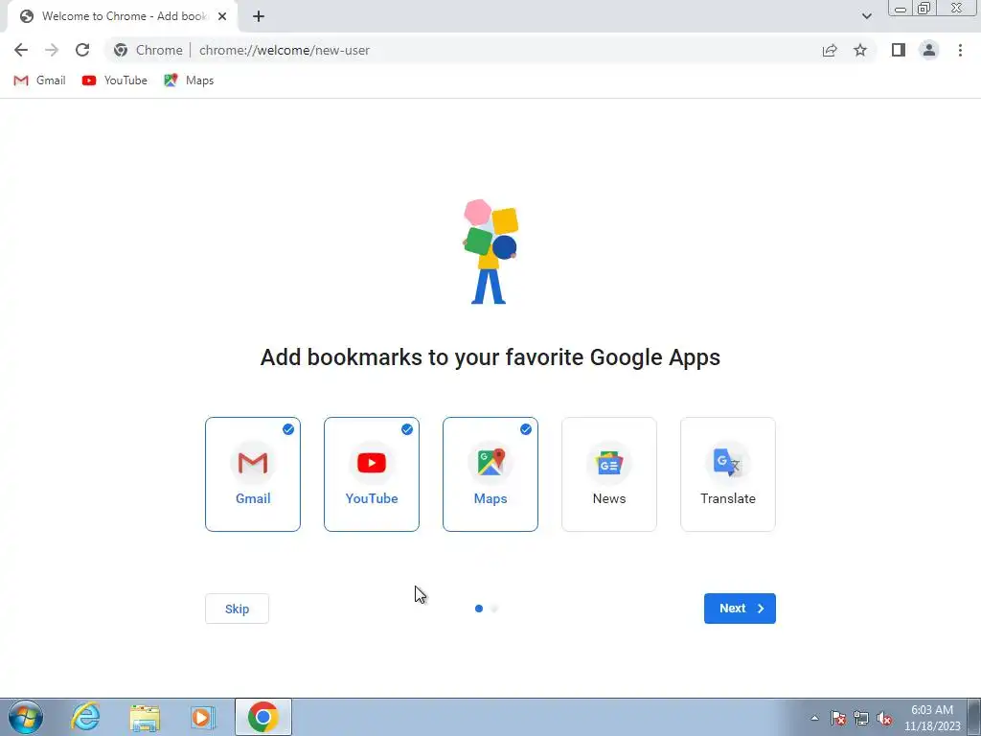Viewport: 981px width, 736px height.
Task: Click the first page indicator dot
Action: pyautogui.click(x=479, y=609)
